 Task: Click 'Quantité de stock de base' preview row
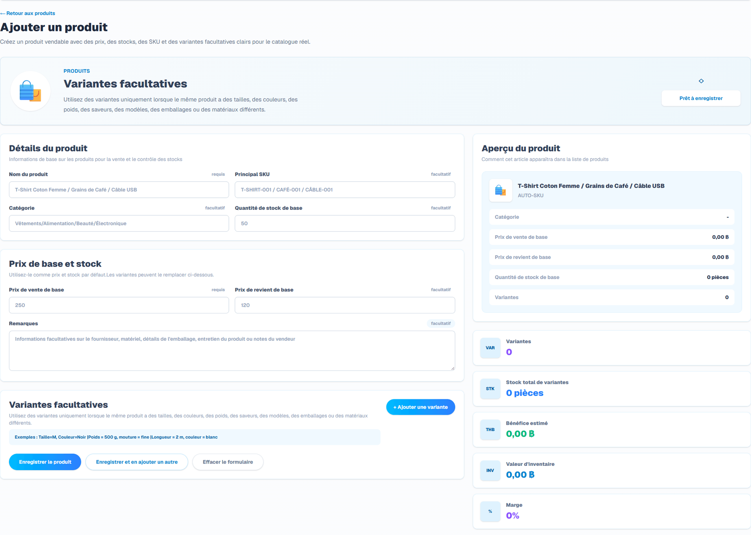[x=612, y=277]
